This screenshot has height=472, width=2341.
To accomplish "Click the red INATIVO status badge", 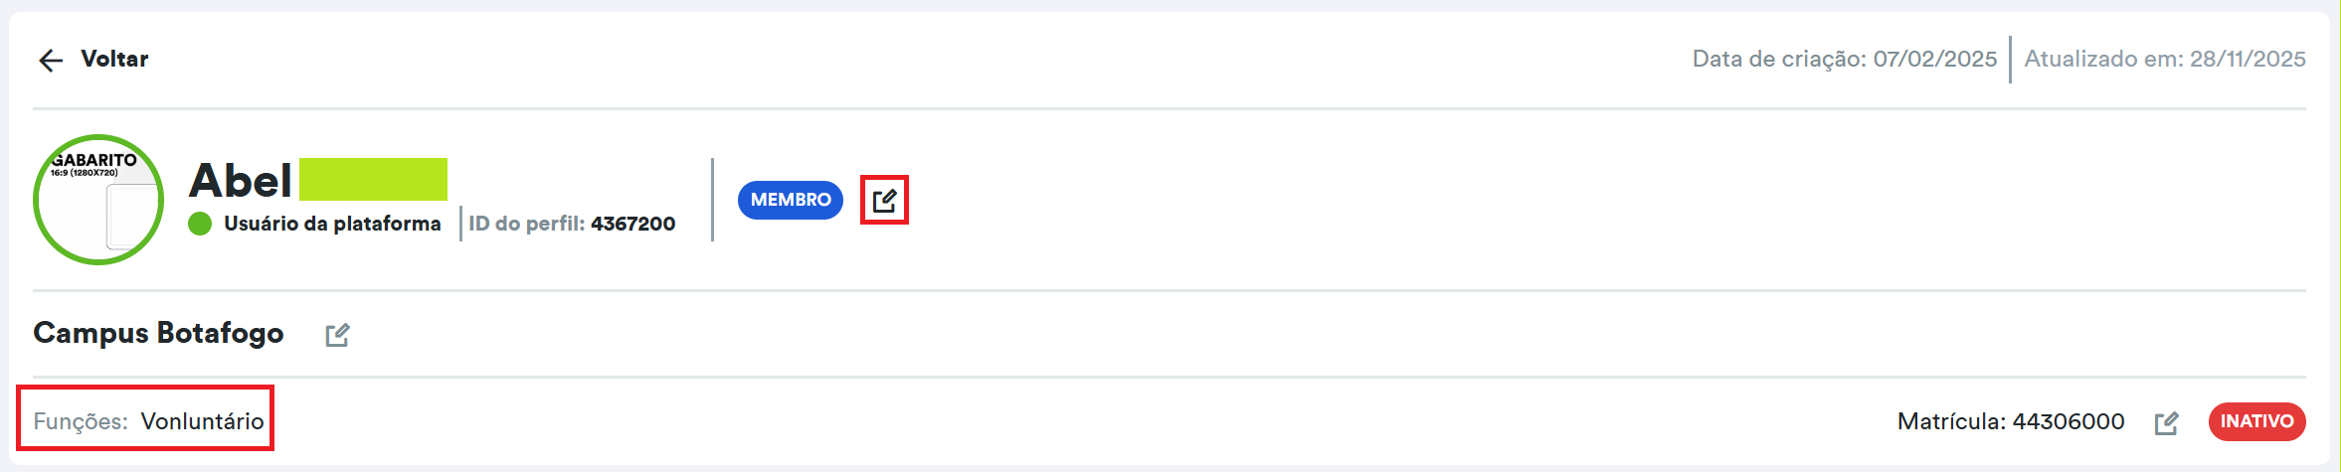I will coord(2256,421).
